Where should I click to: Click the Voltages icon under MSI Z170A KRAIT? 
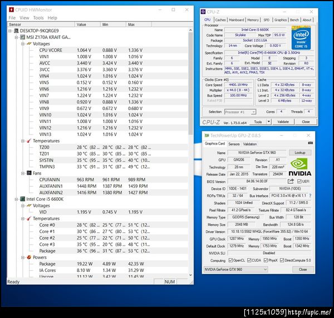pyautogui.click(x=29, y=44)
